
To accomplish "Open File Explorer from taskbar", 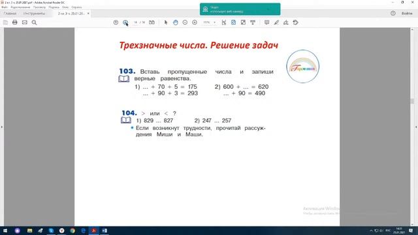I will click(x=29, y=230).
